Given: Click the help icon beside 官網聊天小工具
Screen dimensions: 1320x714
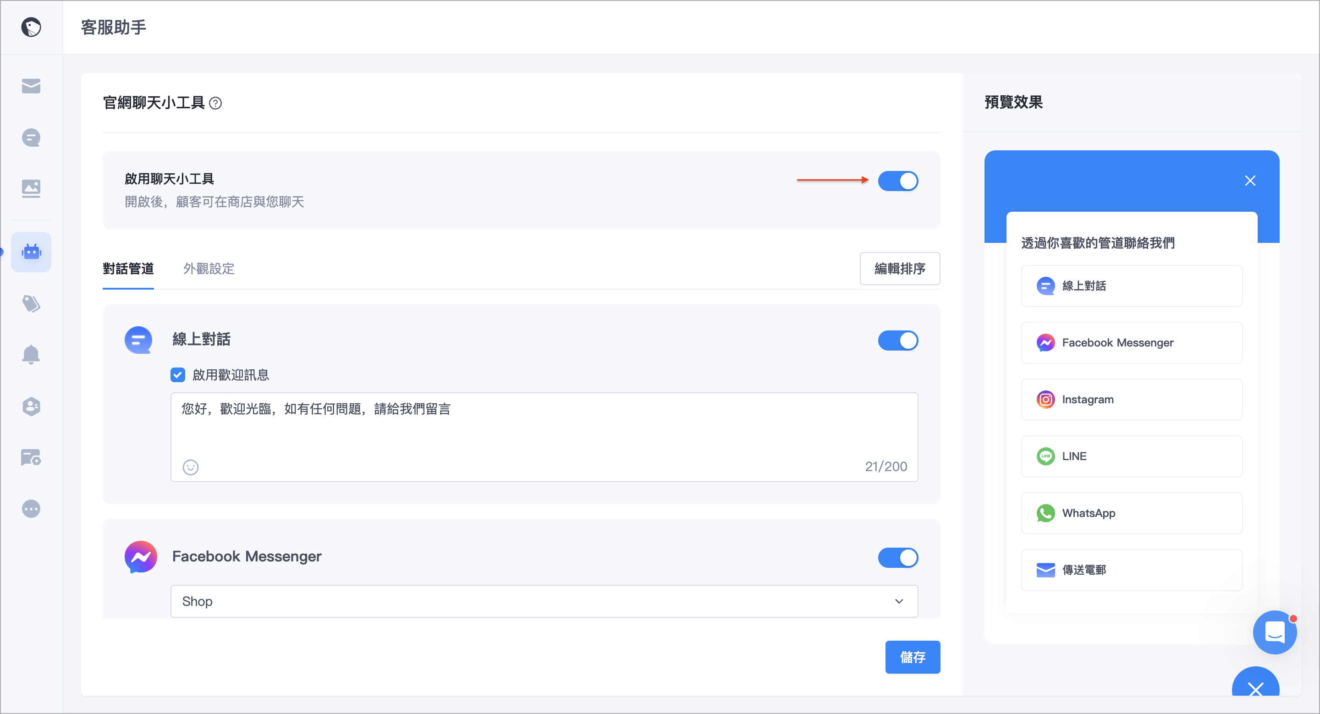Looking at the screenshot, I should coord(216,104).
